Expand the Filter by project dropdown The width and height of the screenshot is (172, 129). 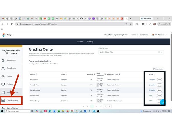tap(162, 52)
